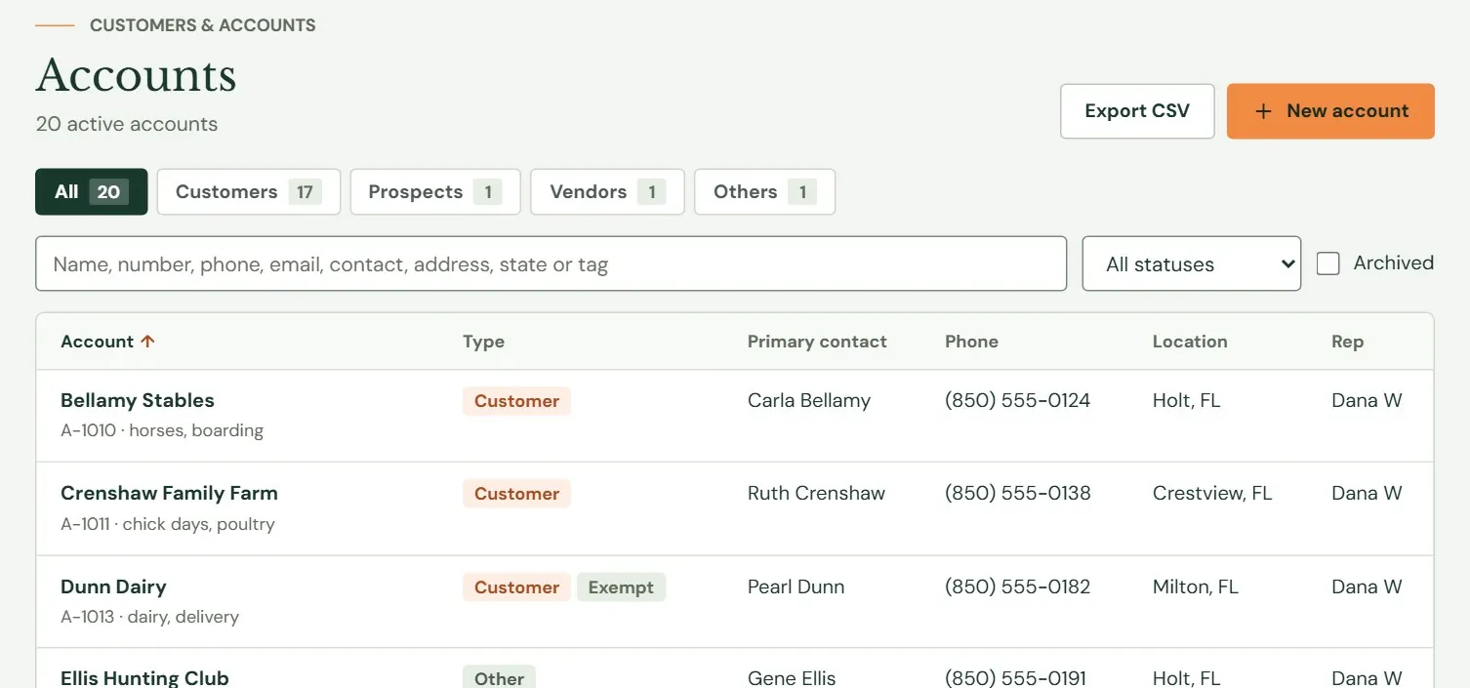The image size is (1470, 688).
Task: Click phone number (850) 555-0138
Action: click(x=1018, y=493)
